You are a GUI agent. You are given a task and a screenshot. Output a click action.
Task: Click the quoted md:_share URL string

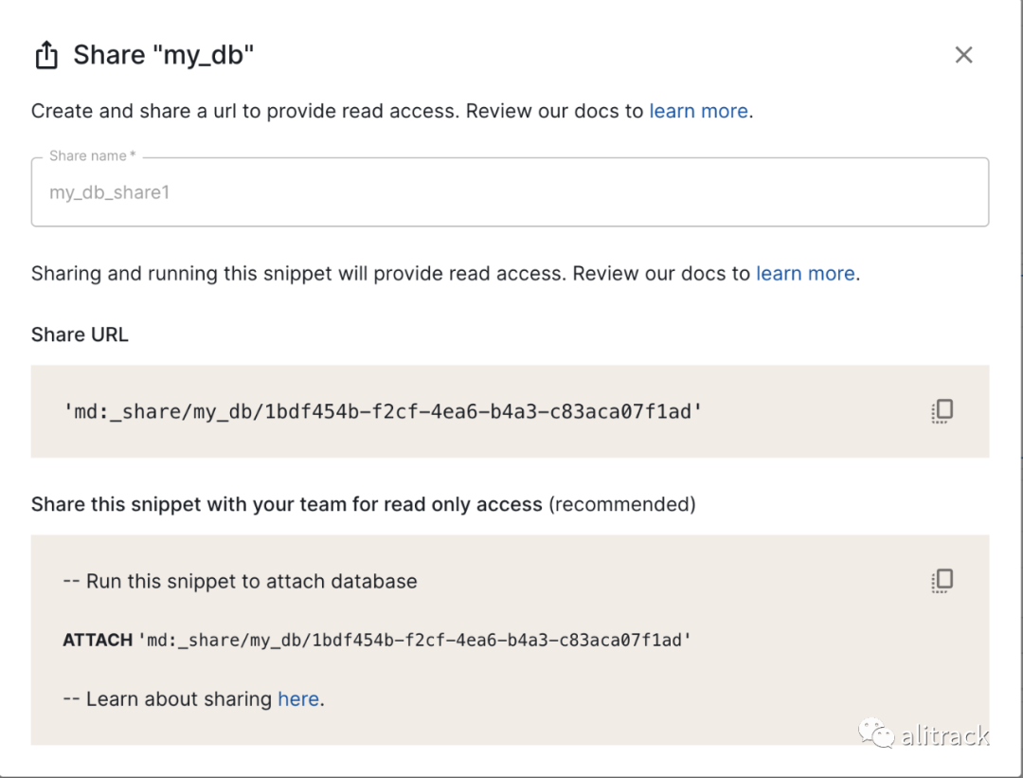(383, 412)
